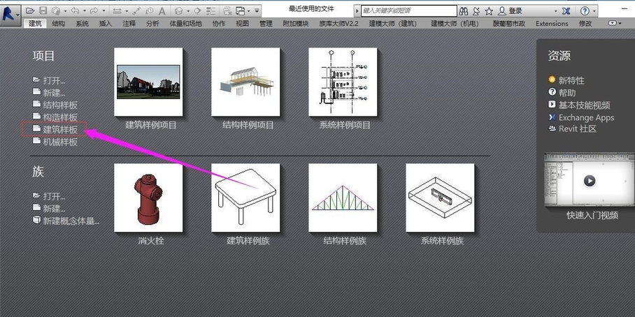The width and height of the screenshot is (635, 317).
Task: Click the Help question mark icon
Action: pos(585,11)
